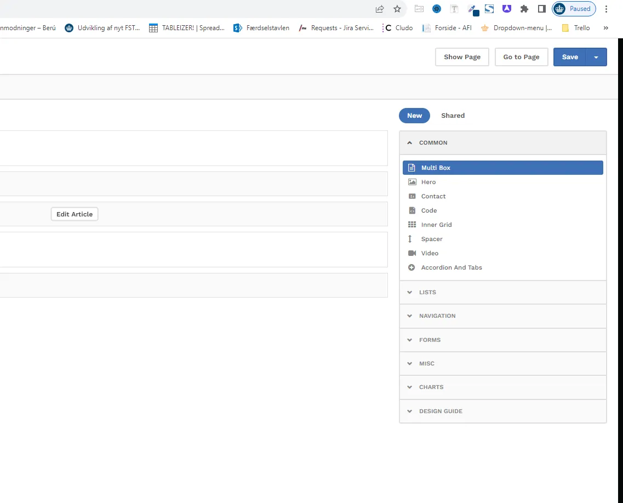Open the Save dropdown arrow
The height and width of the screenshot is (503, 623).
pos(596,58)
